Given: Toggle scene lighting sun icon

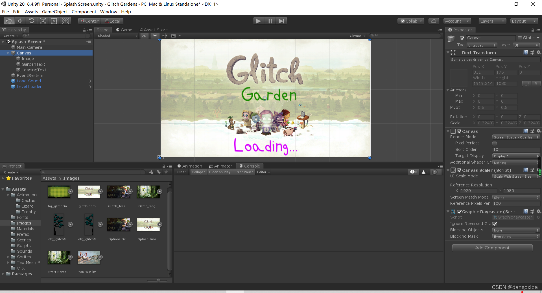Looking at the screenshot, I should [155, 36].
